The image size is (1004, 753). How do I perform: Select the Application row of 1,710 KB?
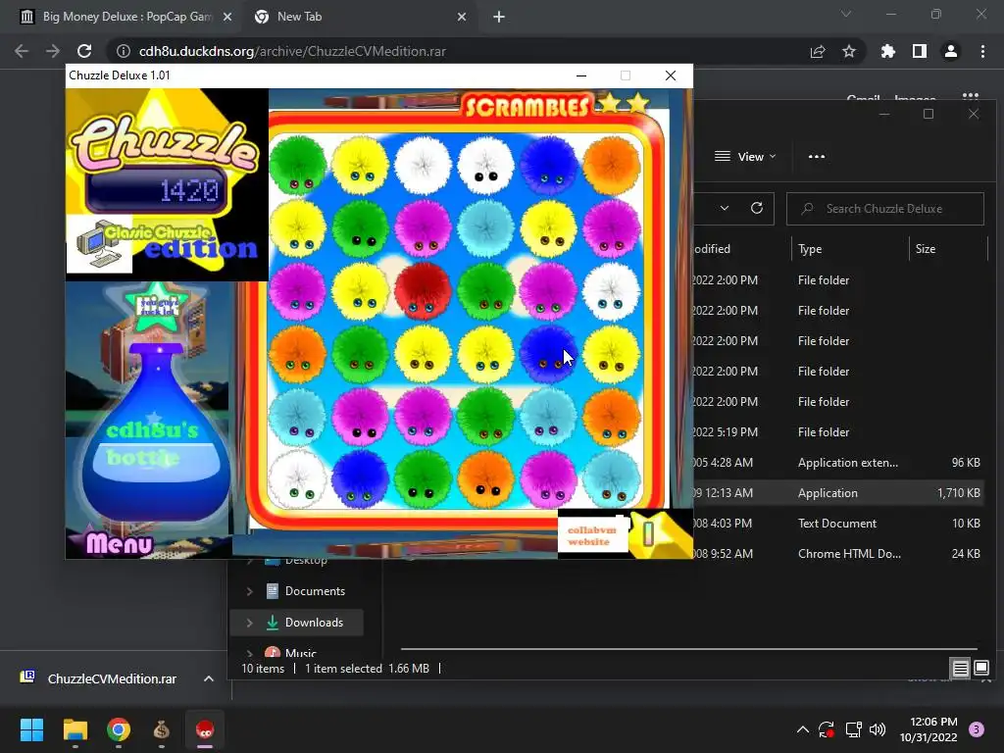839,493
